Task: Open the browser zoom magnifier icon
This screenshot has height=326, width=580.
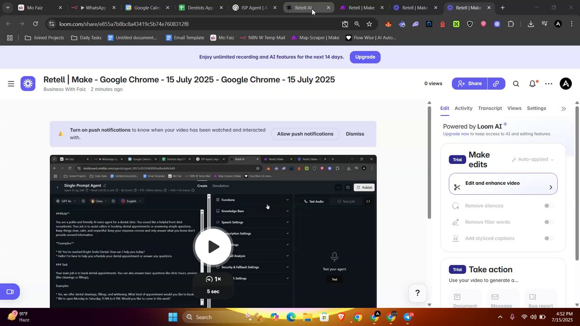Action: [357, 24]
